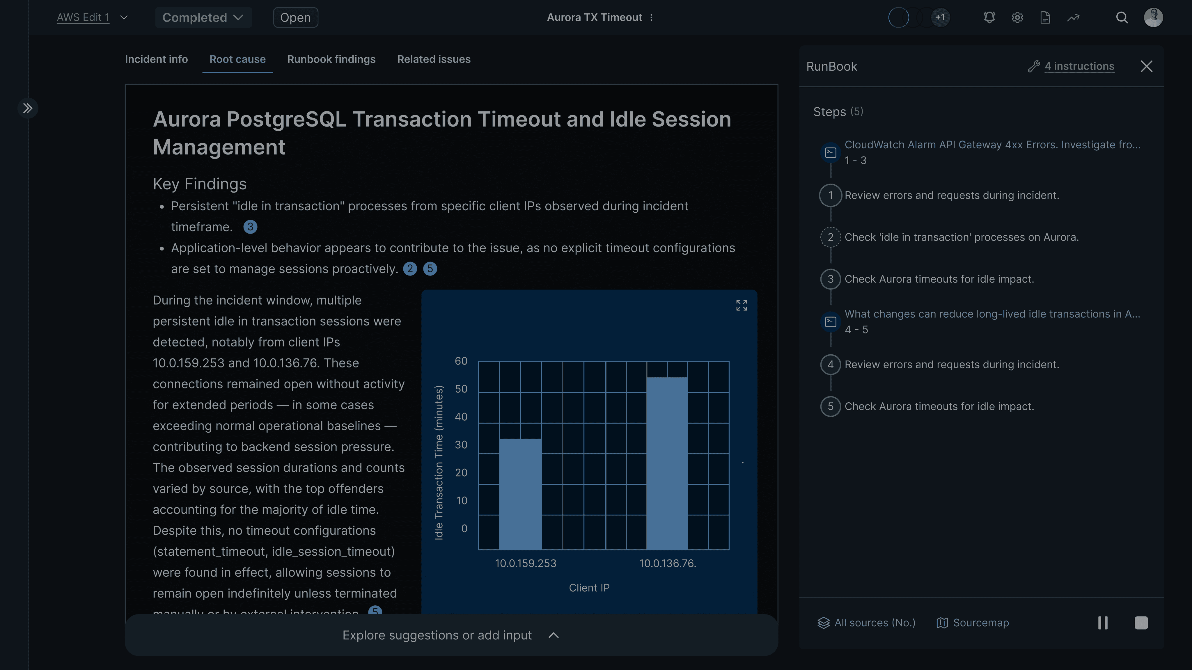1192x670 pixels.
Task: Open the trend chart icon
Action: 1073,17
